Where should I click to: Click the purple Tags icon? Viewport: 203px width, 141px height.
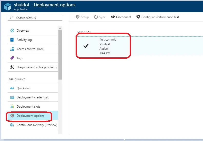click(12, 58)
